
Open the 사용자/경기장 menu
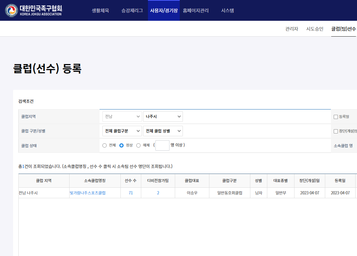[x=164, y=11]
